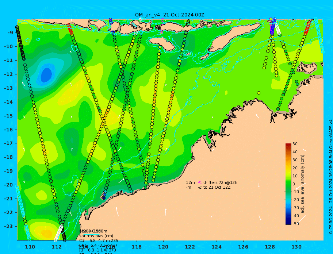Click the colorbar tick value 20 in yellow zone
The height and width of the screenshot is (254, 333).
pyautogui.click(x=295, y=168)
